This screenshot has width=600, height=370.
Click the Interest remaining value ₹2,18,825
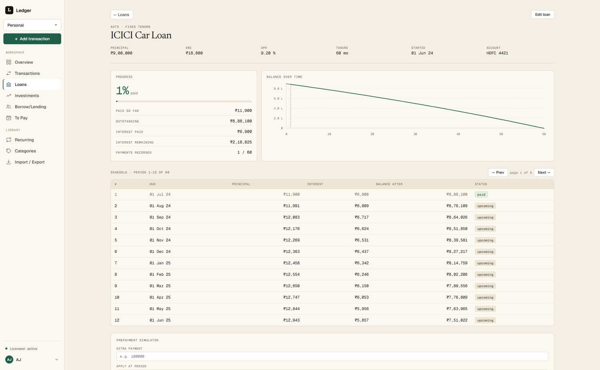click(x=241, y=142)
